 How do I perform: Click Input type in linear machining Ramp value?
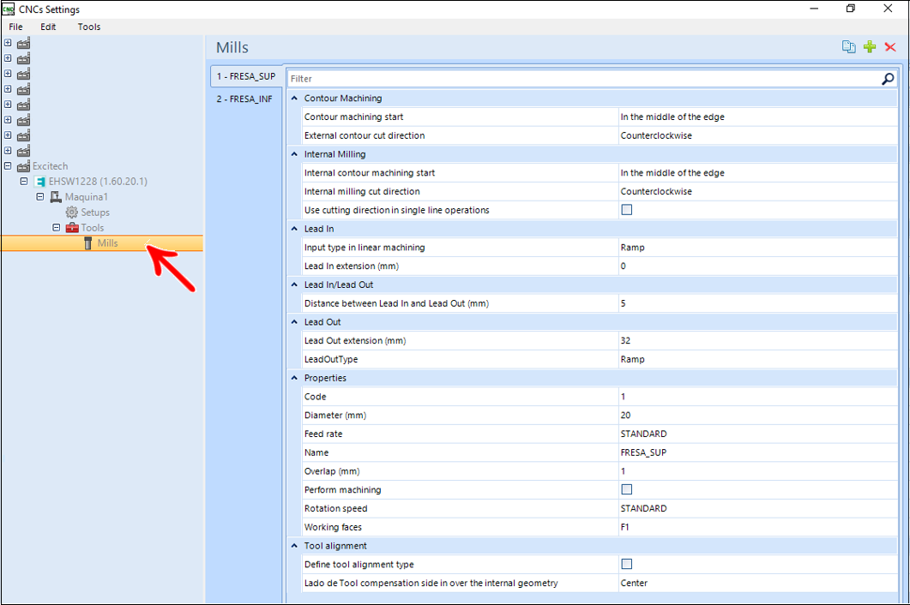[x=757, y=248]
